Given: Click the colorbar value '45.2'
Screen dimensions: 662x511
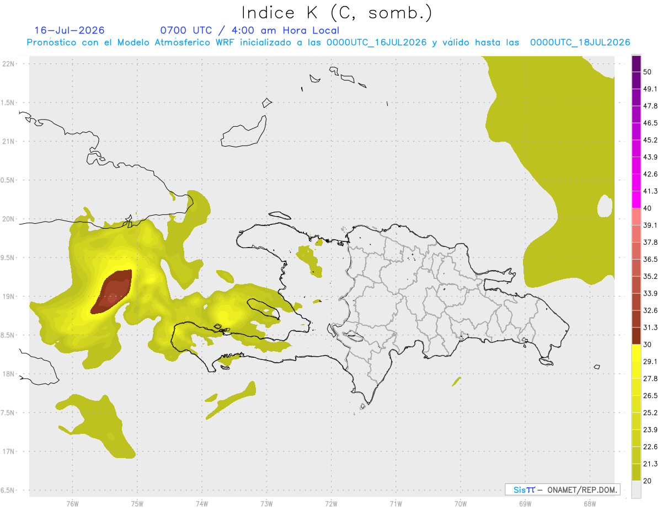Looking at the screenshot, I should 650,140.
